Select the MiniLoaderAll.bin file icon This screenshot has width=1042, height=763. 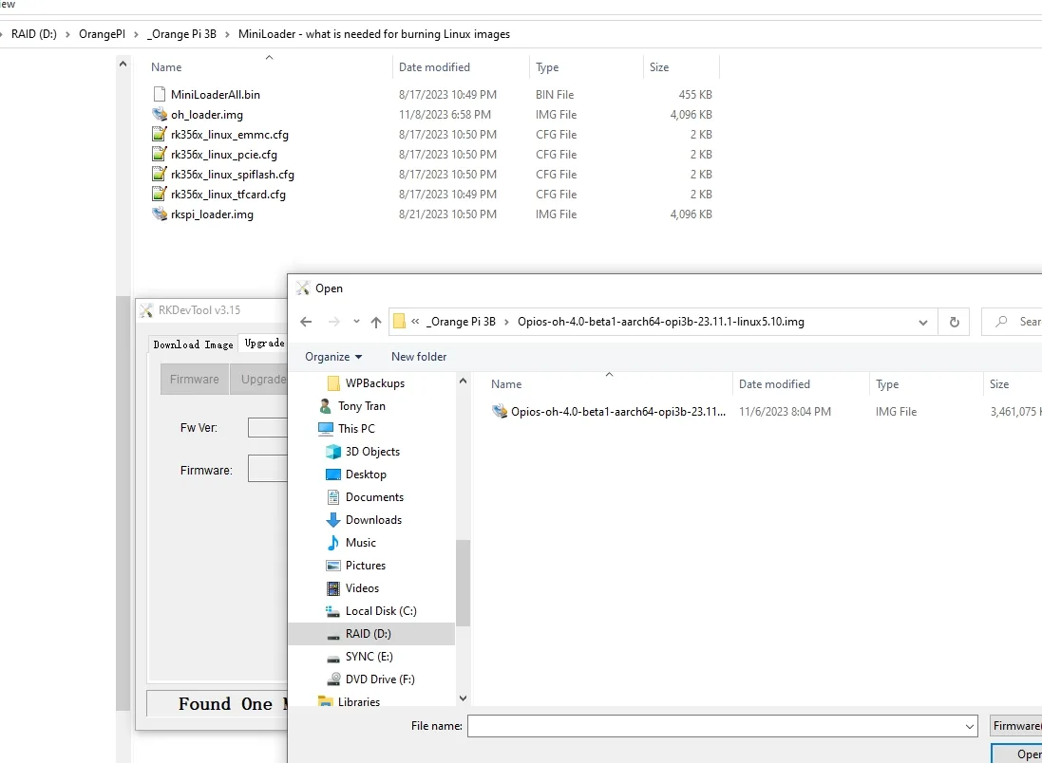click(159, 94)
